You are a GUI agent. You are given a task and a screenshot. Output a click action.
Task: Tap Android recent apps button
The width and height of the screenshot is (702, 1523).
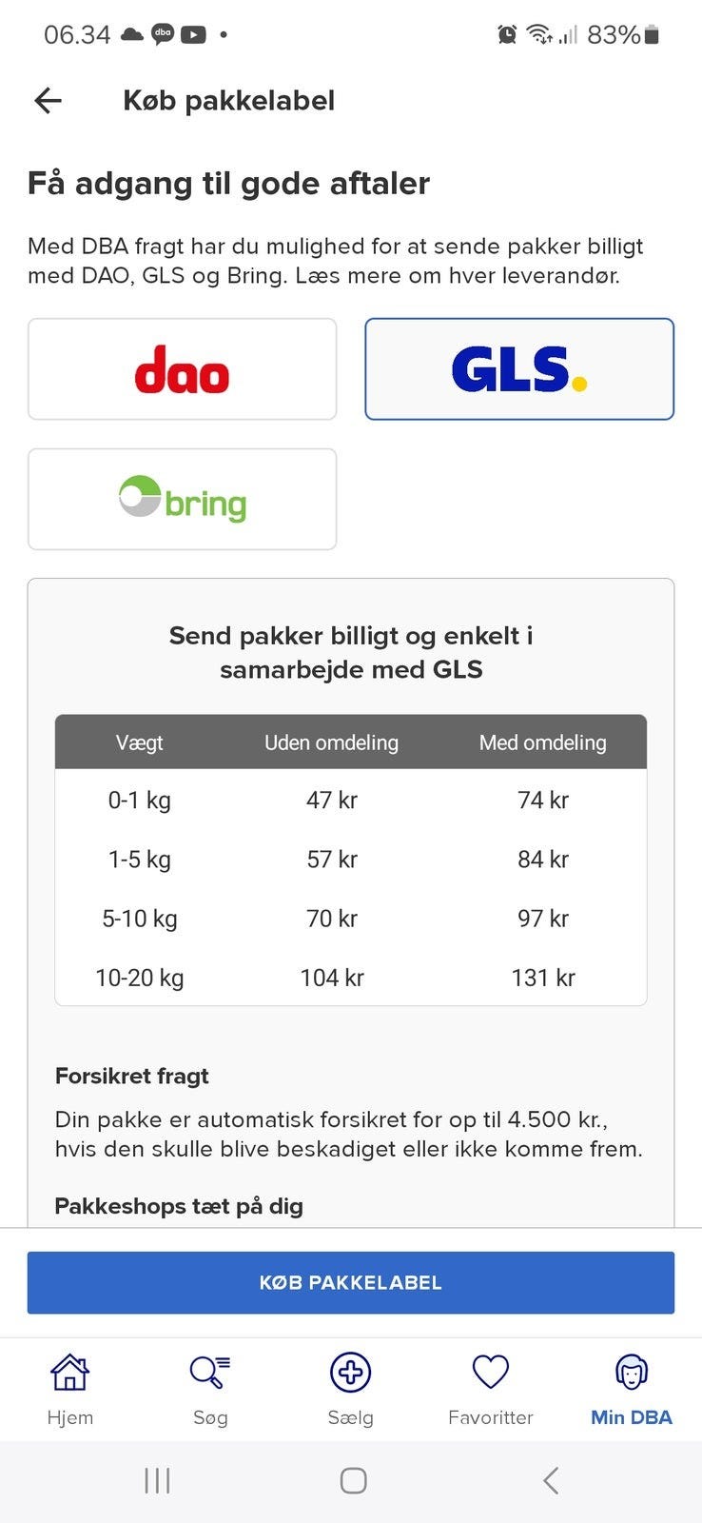(157, 1480)
